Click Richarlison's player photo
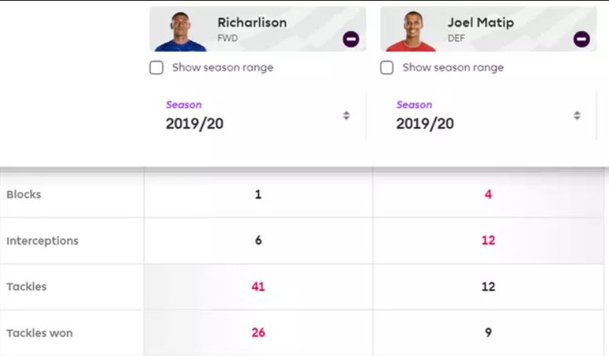The height and width of the screenshot is (356, 609). pos(180,32)
